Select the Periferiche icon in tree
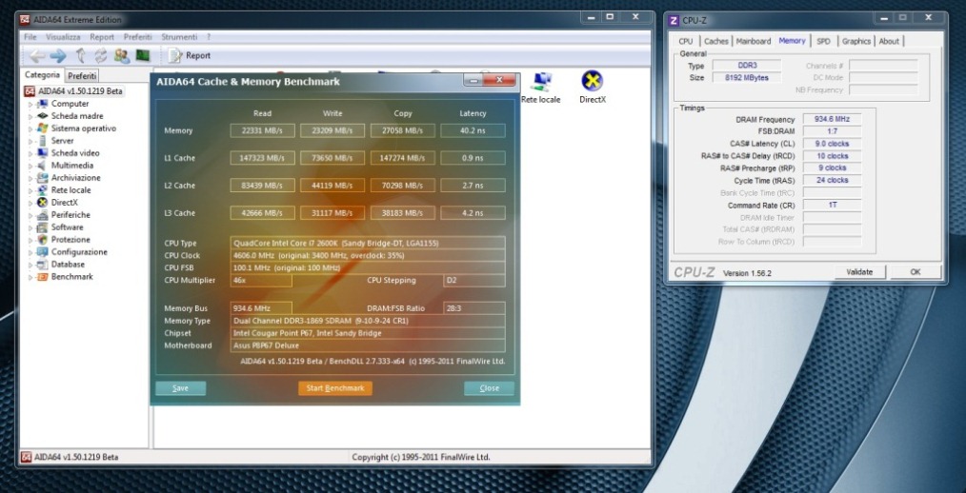This screenshot has height=493, width=966. click(42, 215)
